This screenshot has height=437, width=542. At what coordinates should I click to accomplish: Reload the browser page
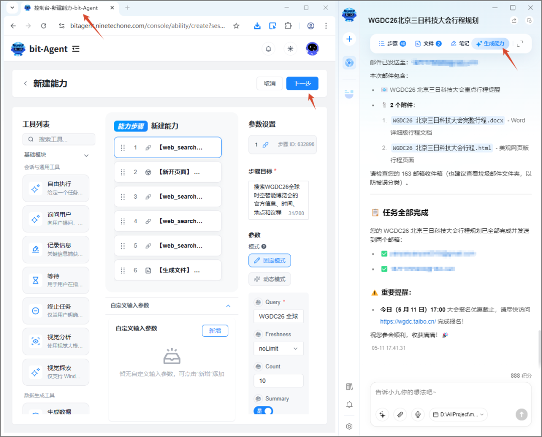click(44, 26)
